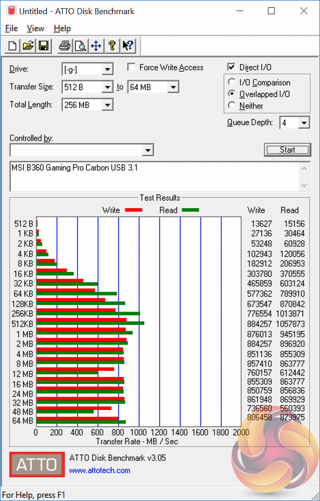320x501 pixels.
Task: Open the Queue Depth dropdown
Action: 304,123
